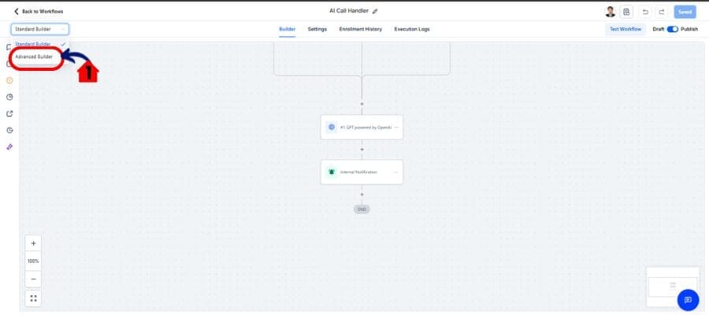Click the pencil icon to rename workflow

375,11
